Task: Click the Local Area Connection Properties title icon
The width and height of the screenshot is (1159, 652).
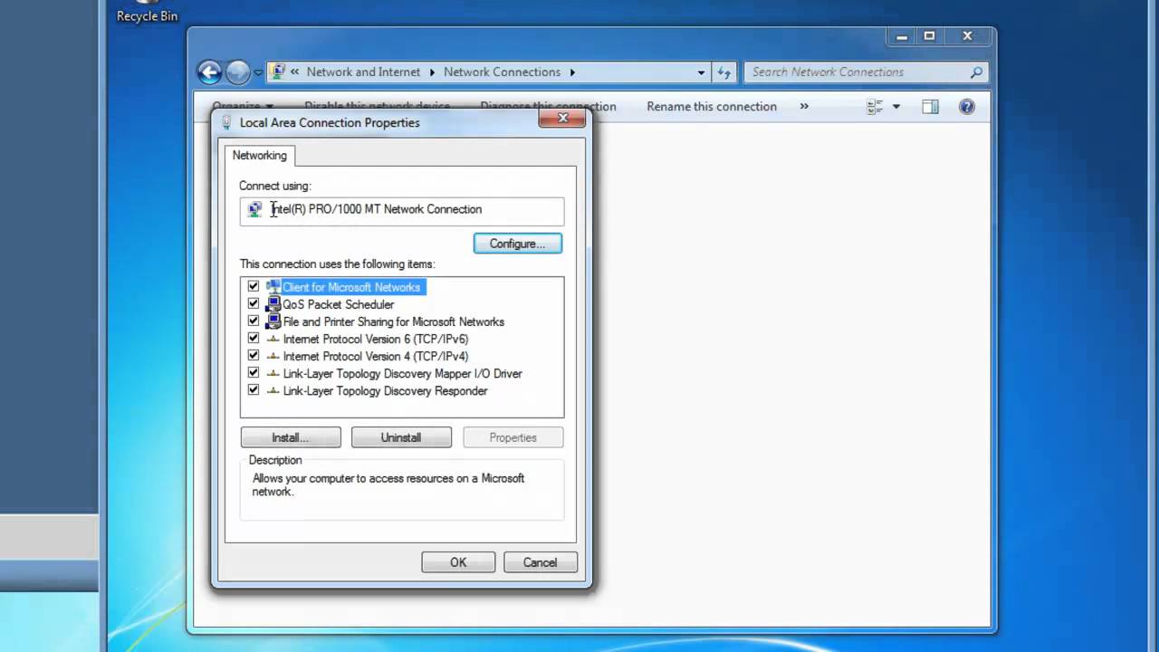Action: click(x=226, y=122)
